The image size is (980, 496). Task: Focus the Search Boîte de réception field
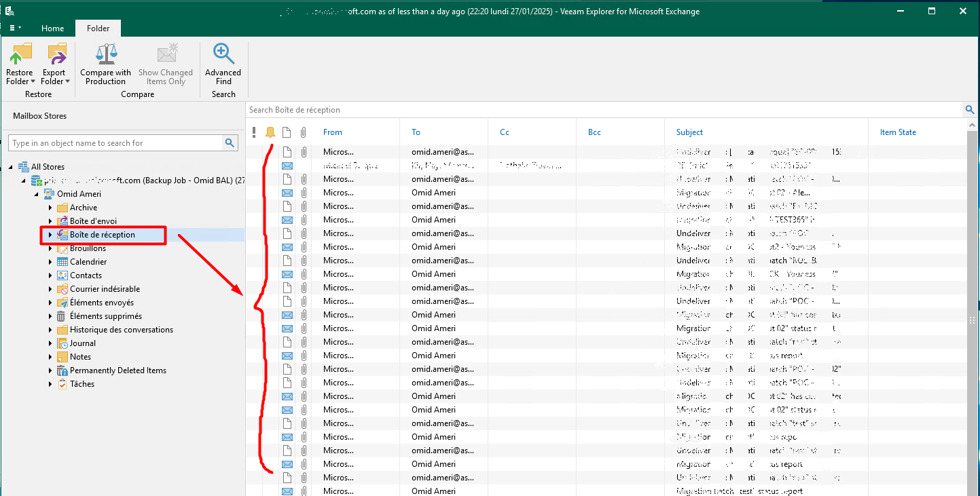coord(604,110)
